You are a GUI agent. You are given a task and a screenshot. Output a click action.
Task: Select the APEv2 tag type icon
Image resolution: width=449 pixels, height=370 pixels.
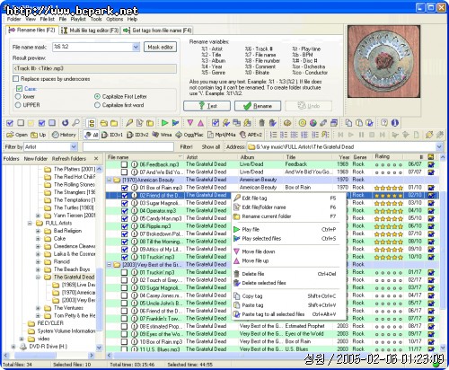[251, 135]
